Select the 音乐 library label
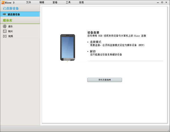The width and height of the screenshot is (170, 132). [10, 26]
